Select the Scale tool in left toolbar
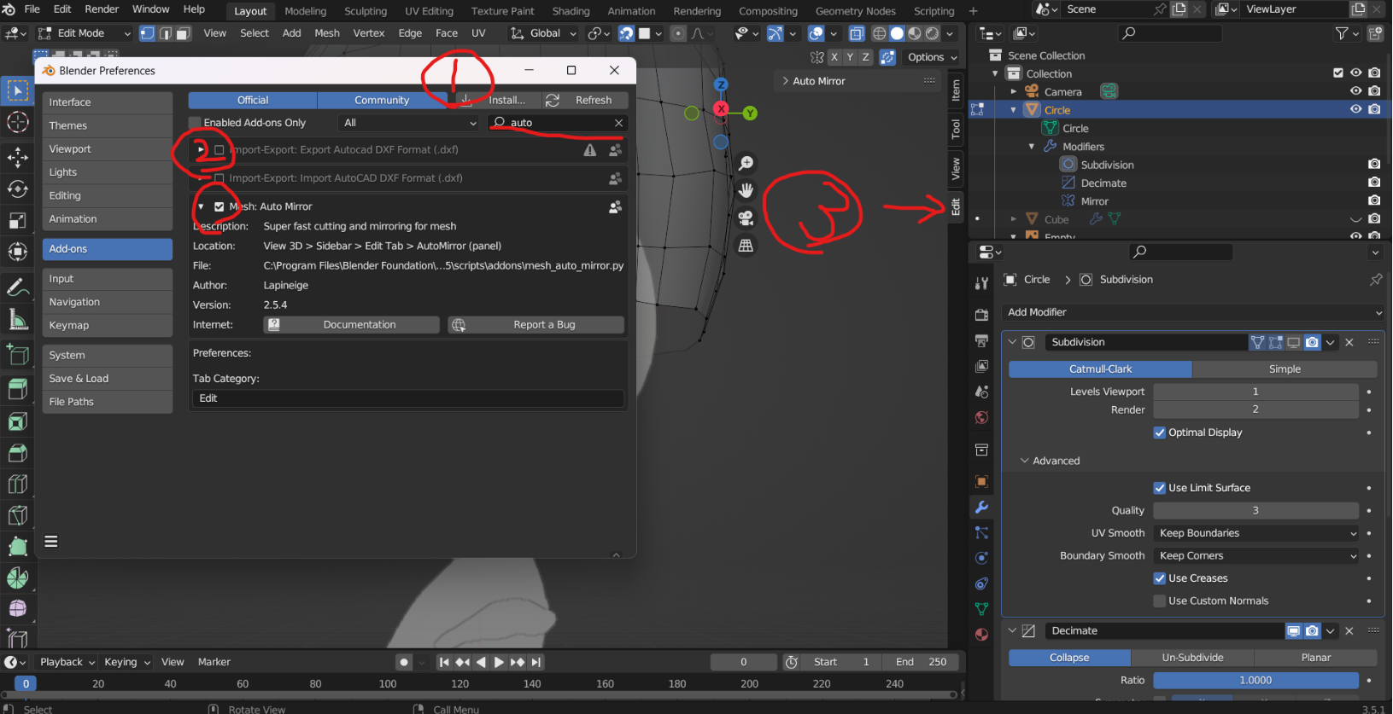Viewport: 1393px width, 714px height. 18,220
